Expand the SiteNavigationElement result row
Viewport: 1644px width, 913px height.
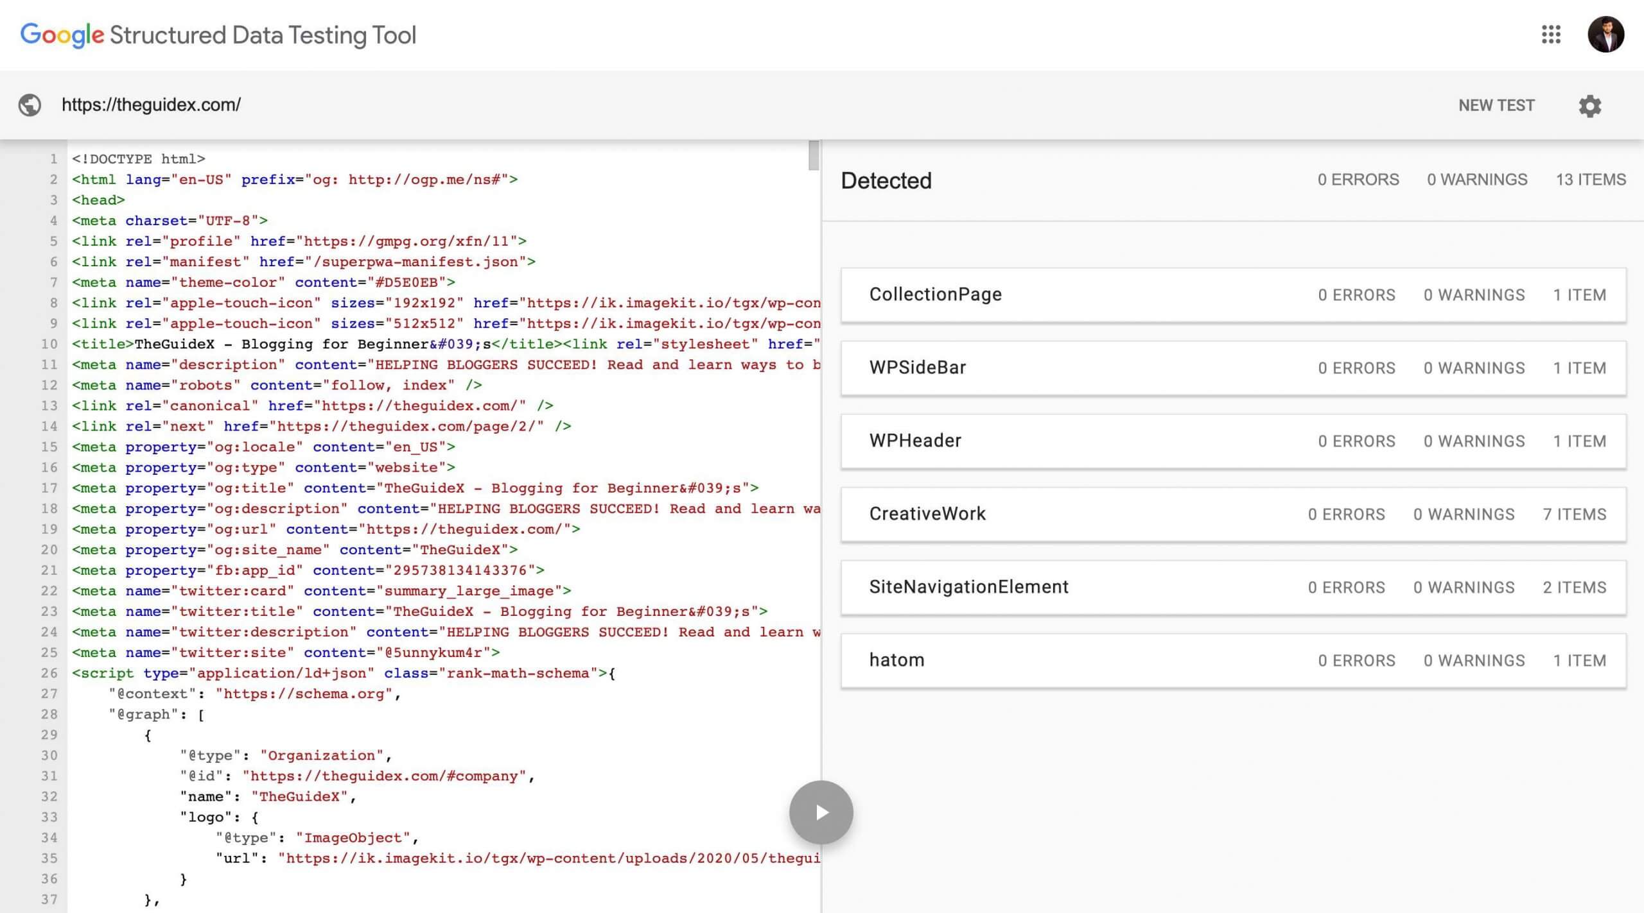point(1234,588)
